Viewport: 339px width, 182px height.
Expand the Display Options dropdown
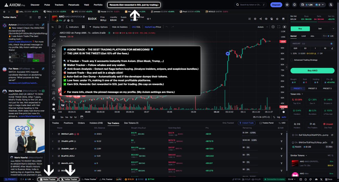pos(99,27)
